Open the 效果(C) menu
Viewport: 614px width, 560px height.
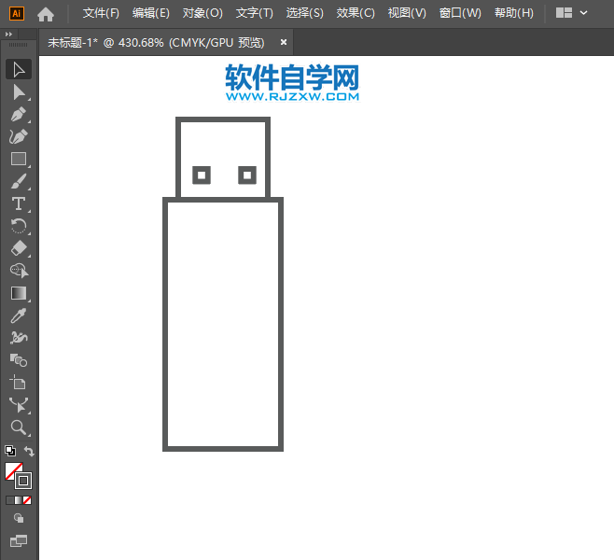(x=356, y=13)
